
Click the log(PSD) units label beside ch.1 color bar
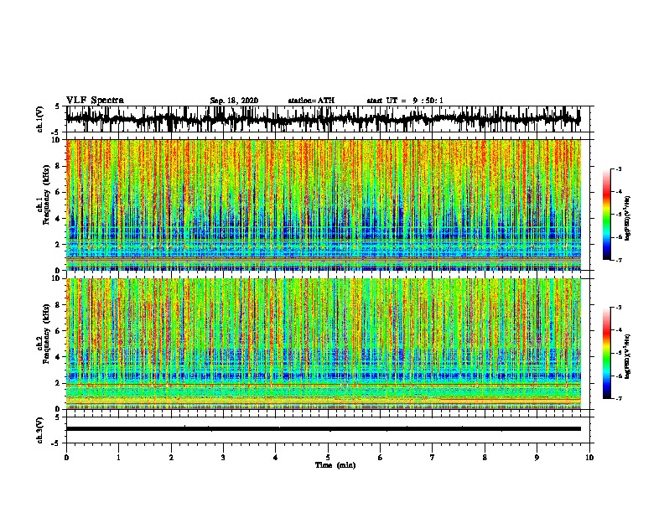tap(628, 218)
